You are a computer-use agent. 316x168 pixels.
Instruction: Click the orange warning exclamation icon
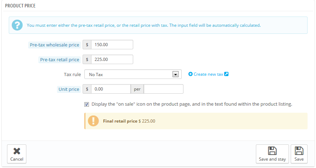pos(93,121)
